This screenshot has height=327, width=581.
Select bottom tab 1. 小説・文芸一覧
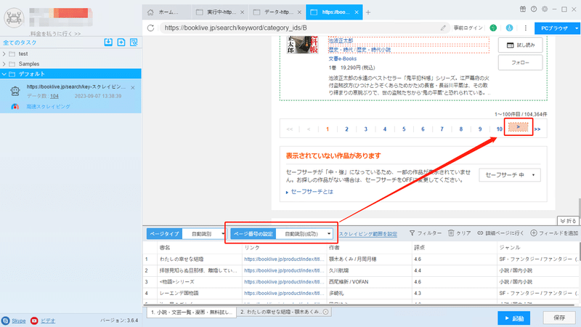(x=192, y=312)
